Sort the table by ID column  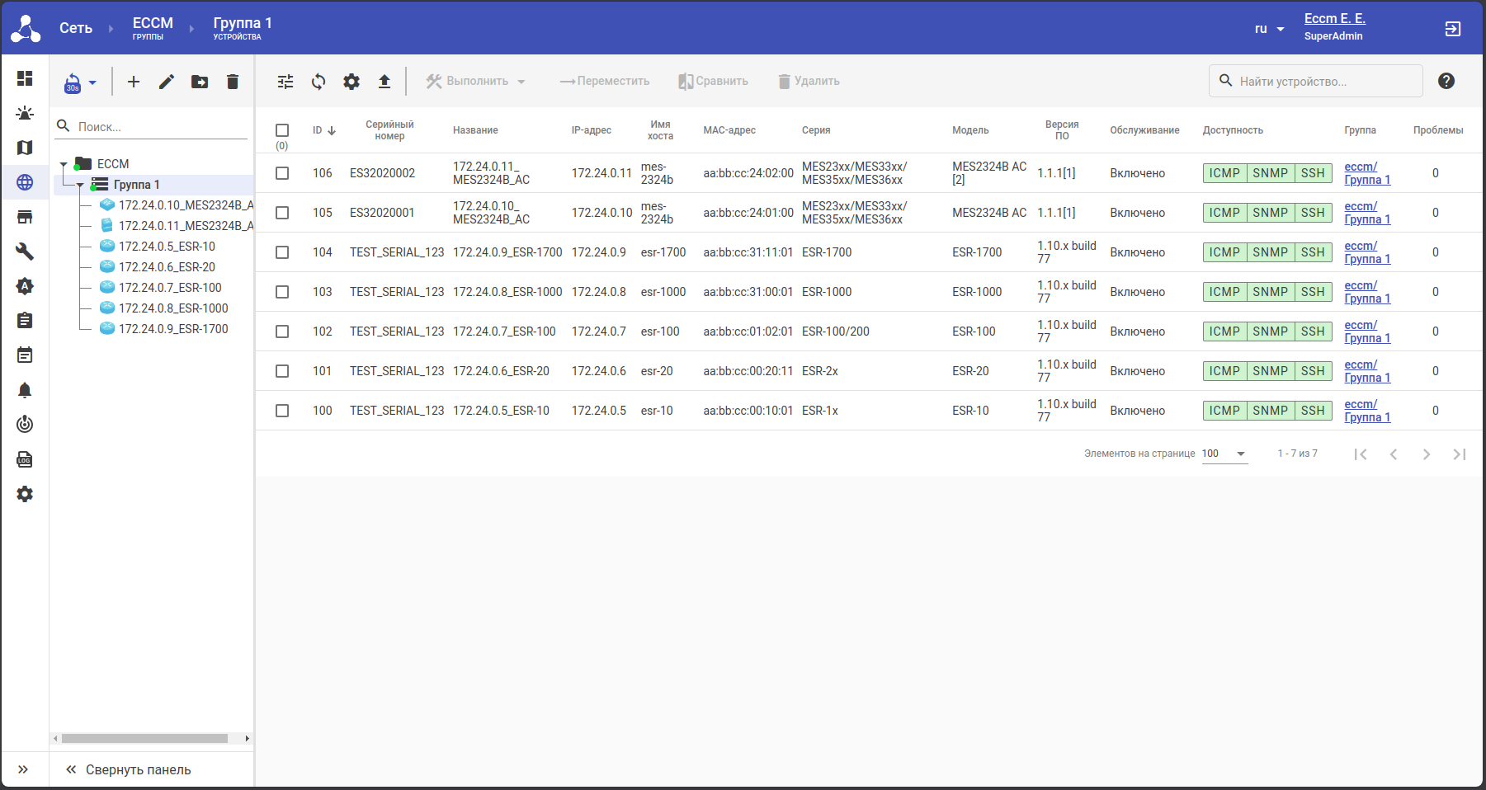(324, 130)
